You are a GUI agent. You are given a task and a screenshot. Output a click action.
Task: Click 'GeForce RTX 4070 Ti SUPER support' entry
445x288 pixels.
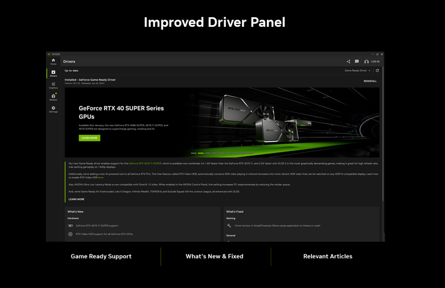[97, 226]
